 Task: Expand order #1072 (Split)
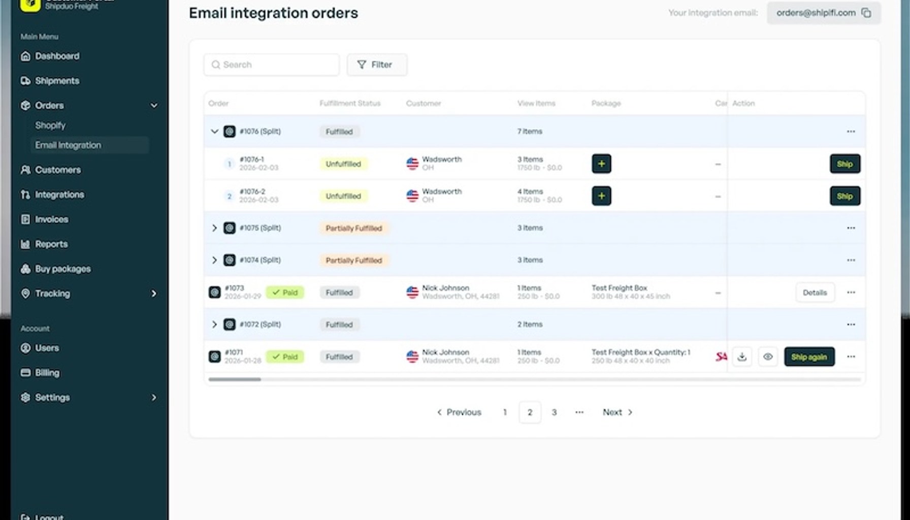(214, 324)
